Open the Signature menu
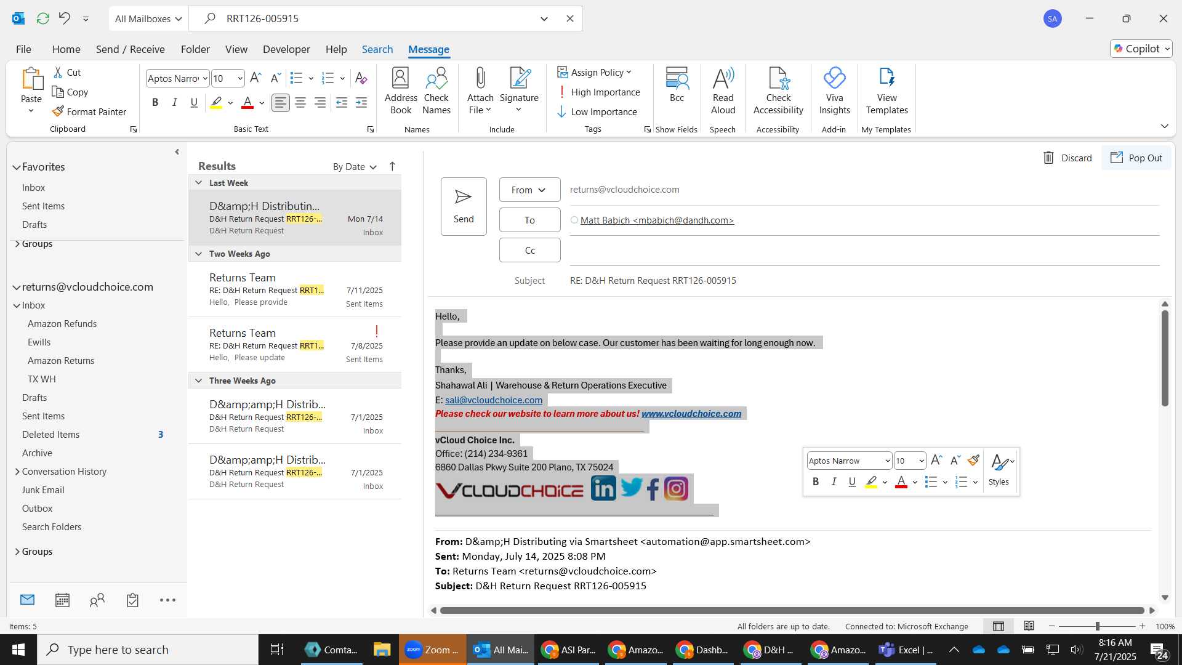 pyautogui.click(x=519, y=91)
